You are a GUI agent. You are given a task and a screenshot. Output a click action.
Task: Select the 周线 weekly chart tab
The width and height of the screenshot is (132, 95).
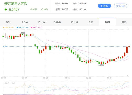107,22
